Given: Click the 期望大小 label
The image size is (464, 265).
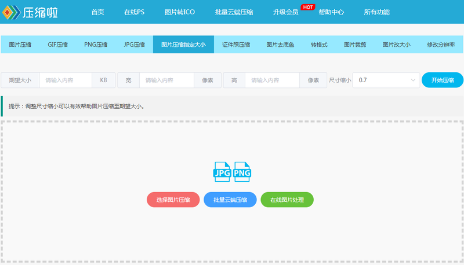Looking at the screenshot, I should click(x=20, y=80).
